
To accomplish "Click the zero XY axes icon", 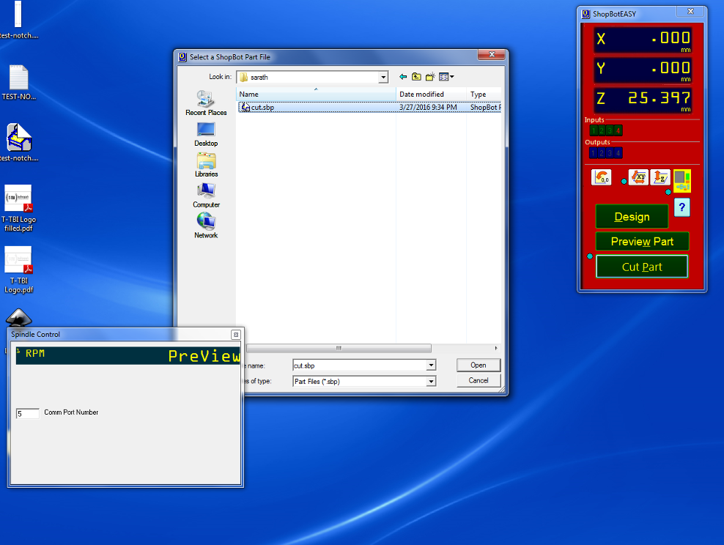I will pos(638,177).
